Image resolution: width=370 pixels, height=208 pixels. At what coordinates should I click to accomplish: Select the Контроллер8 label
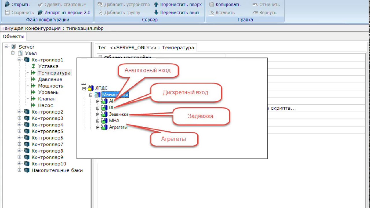point(47,151)
